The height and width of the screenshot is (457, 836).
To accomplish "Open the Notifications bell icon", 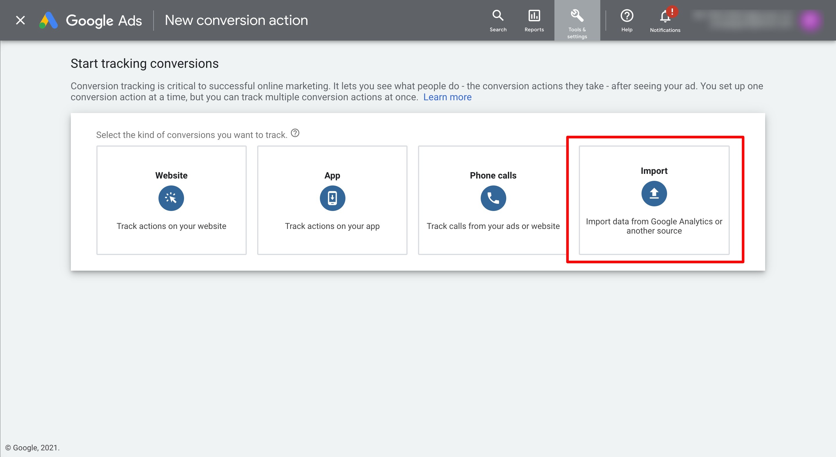I will [665, 20].
